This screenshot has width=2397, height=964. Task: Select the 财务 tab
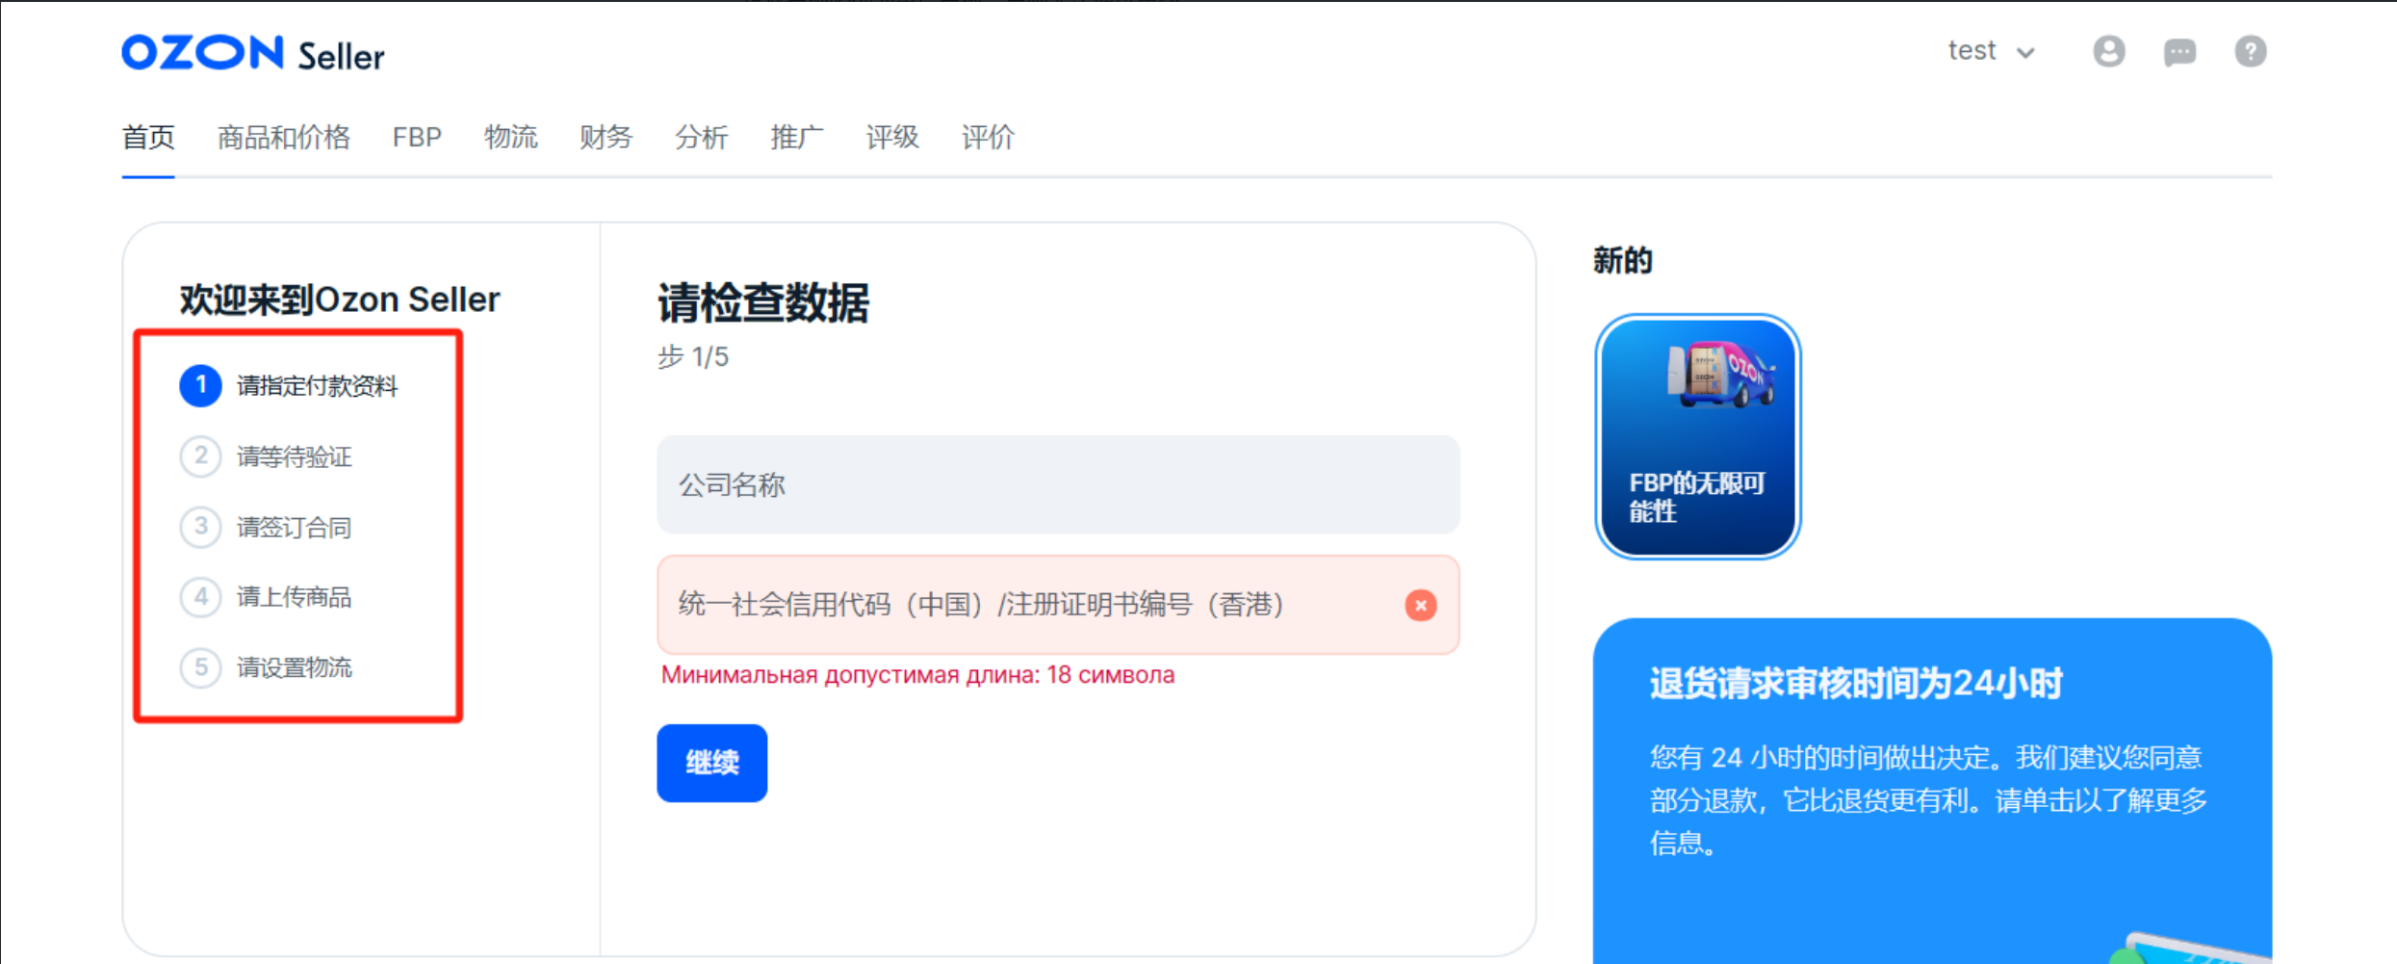[x=606, y=138]
